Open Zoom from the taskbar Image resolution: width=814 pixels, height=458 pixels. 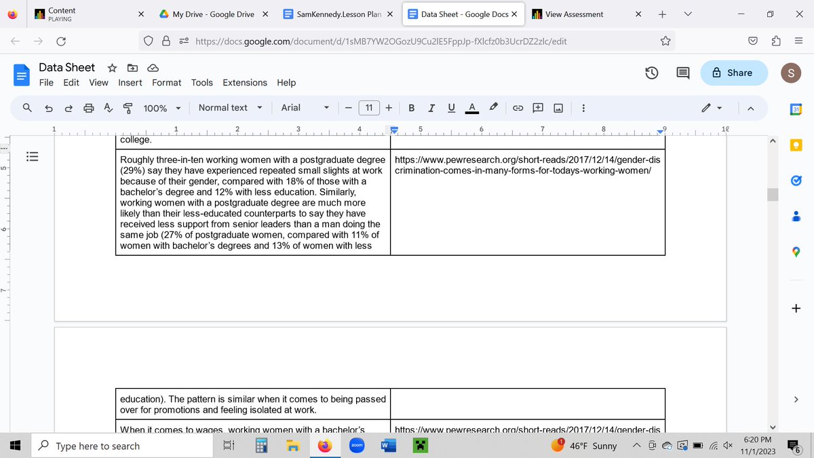click(356, 446)
